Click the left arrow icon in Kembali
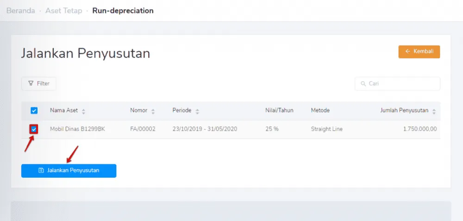463x221 pixels. click(408, 52)
